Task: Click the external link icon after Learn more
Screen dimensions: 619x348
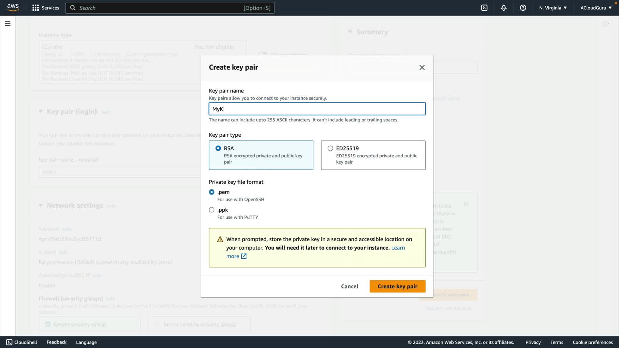Action: pyautogui.click(x=244, y=256)
